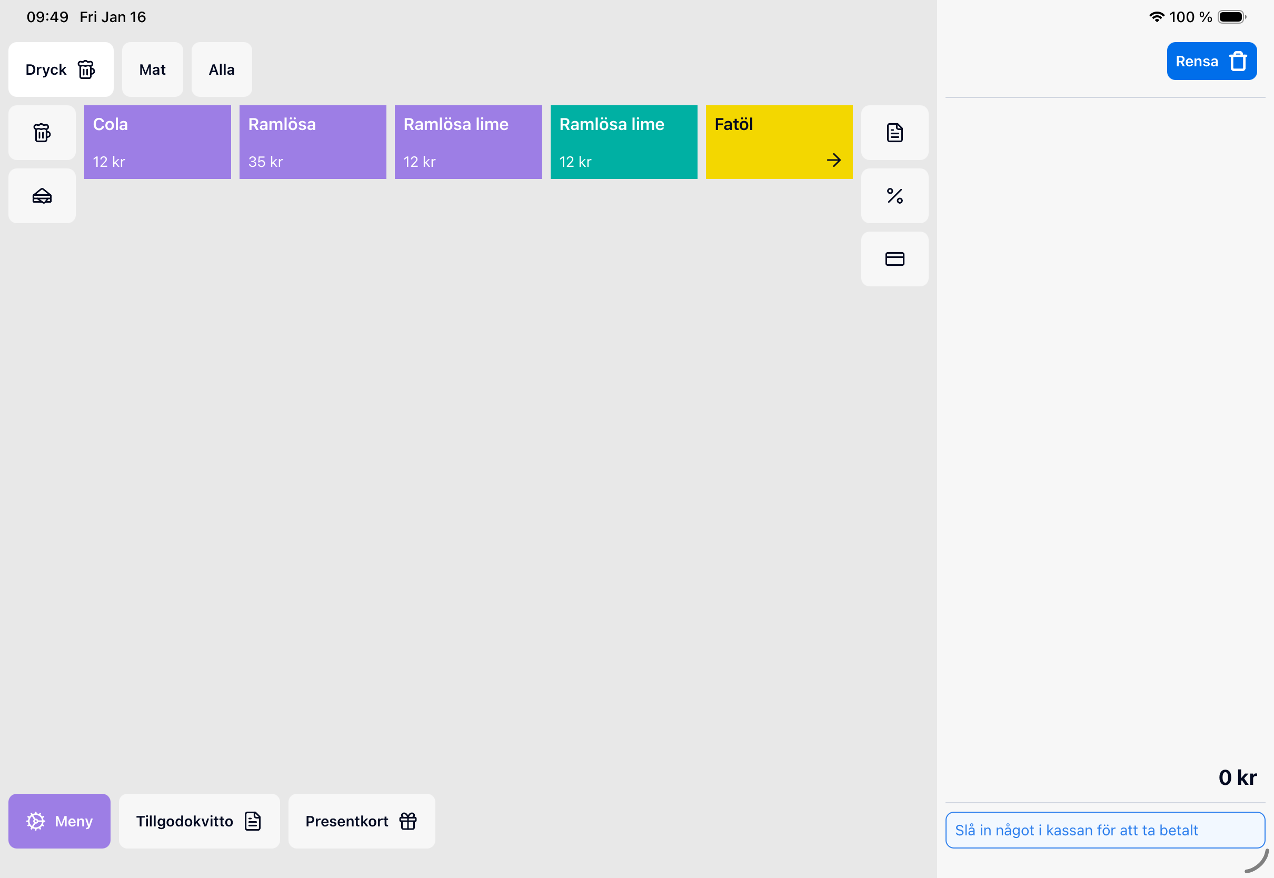Add Ramlösa for 35 kr
This screenshot has height=878, width=1274.
point(313,142)
